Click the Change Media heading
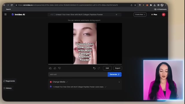This screenshot has height=104, width=185. pyautogui.click(x=59, y=82)
